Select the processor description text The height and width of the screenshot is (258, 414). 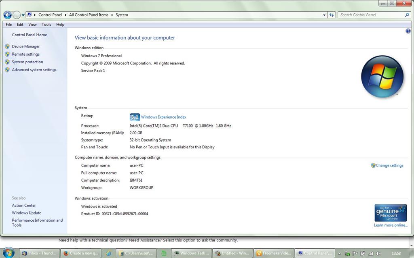(180, 126)
